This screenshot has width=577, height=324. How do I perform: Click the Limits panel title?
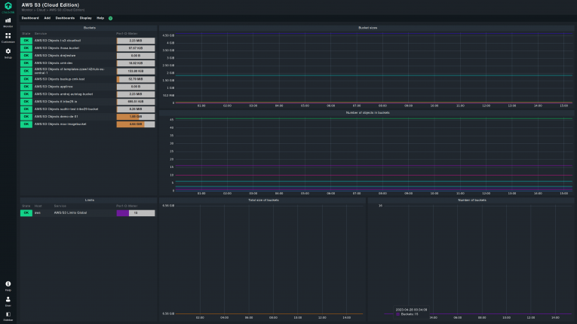pos(90,200)
